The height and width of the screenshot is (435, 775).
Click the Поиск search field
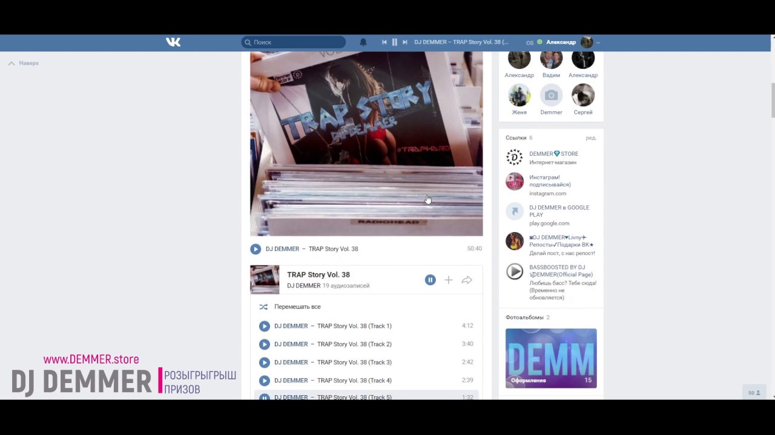point(294,42)
